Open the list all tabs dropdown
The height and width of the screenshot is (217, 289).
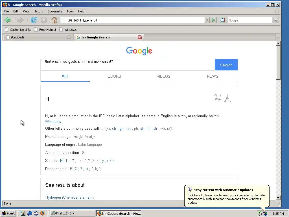click(278, 37)
